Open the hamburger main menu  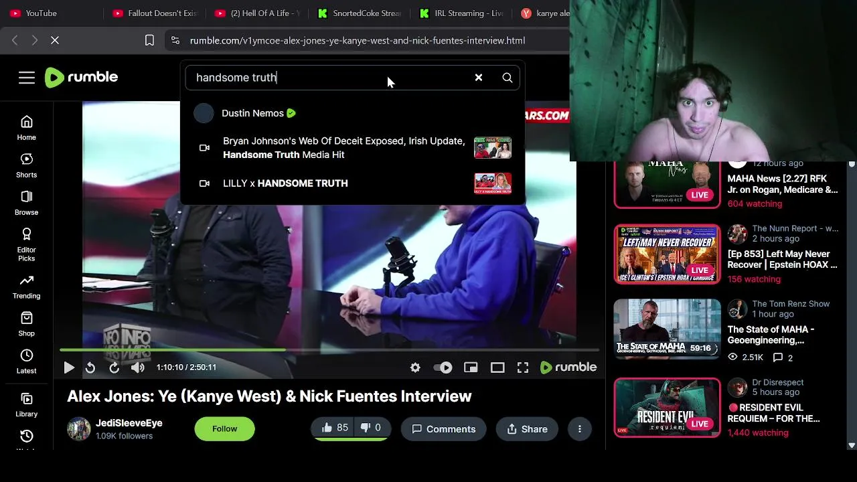[27, 78]
